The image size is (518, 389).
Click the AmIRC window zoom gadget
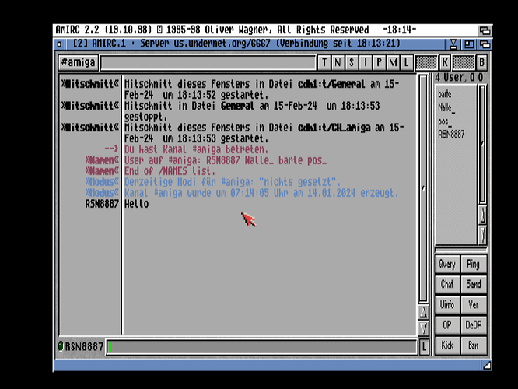tap(469, 44)
